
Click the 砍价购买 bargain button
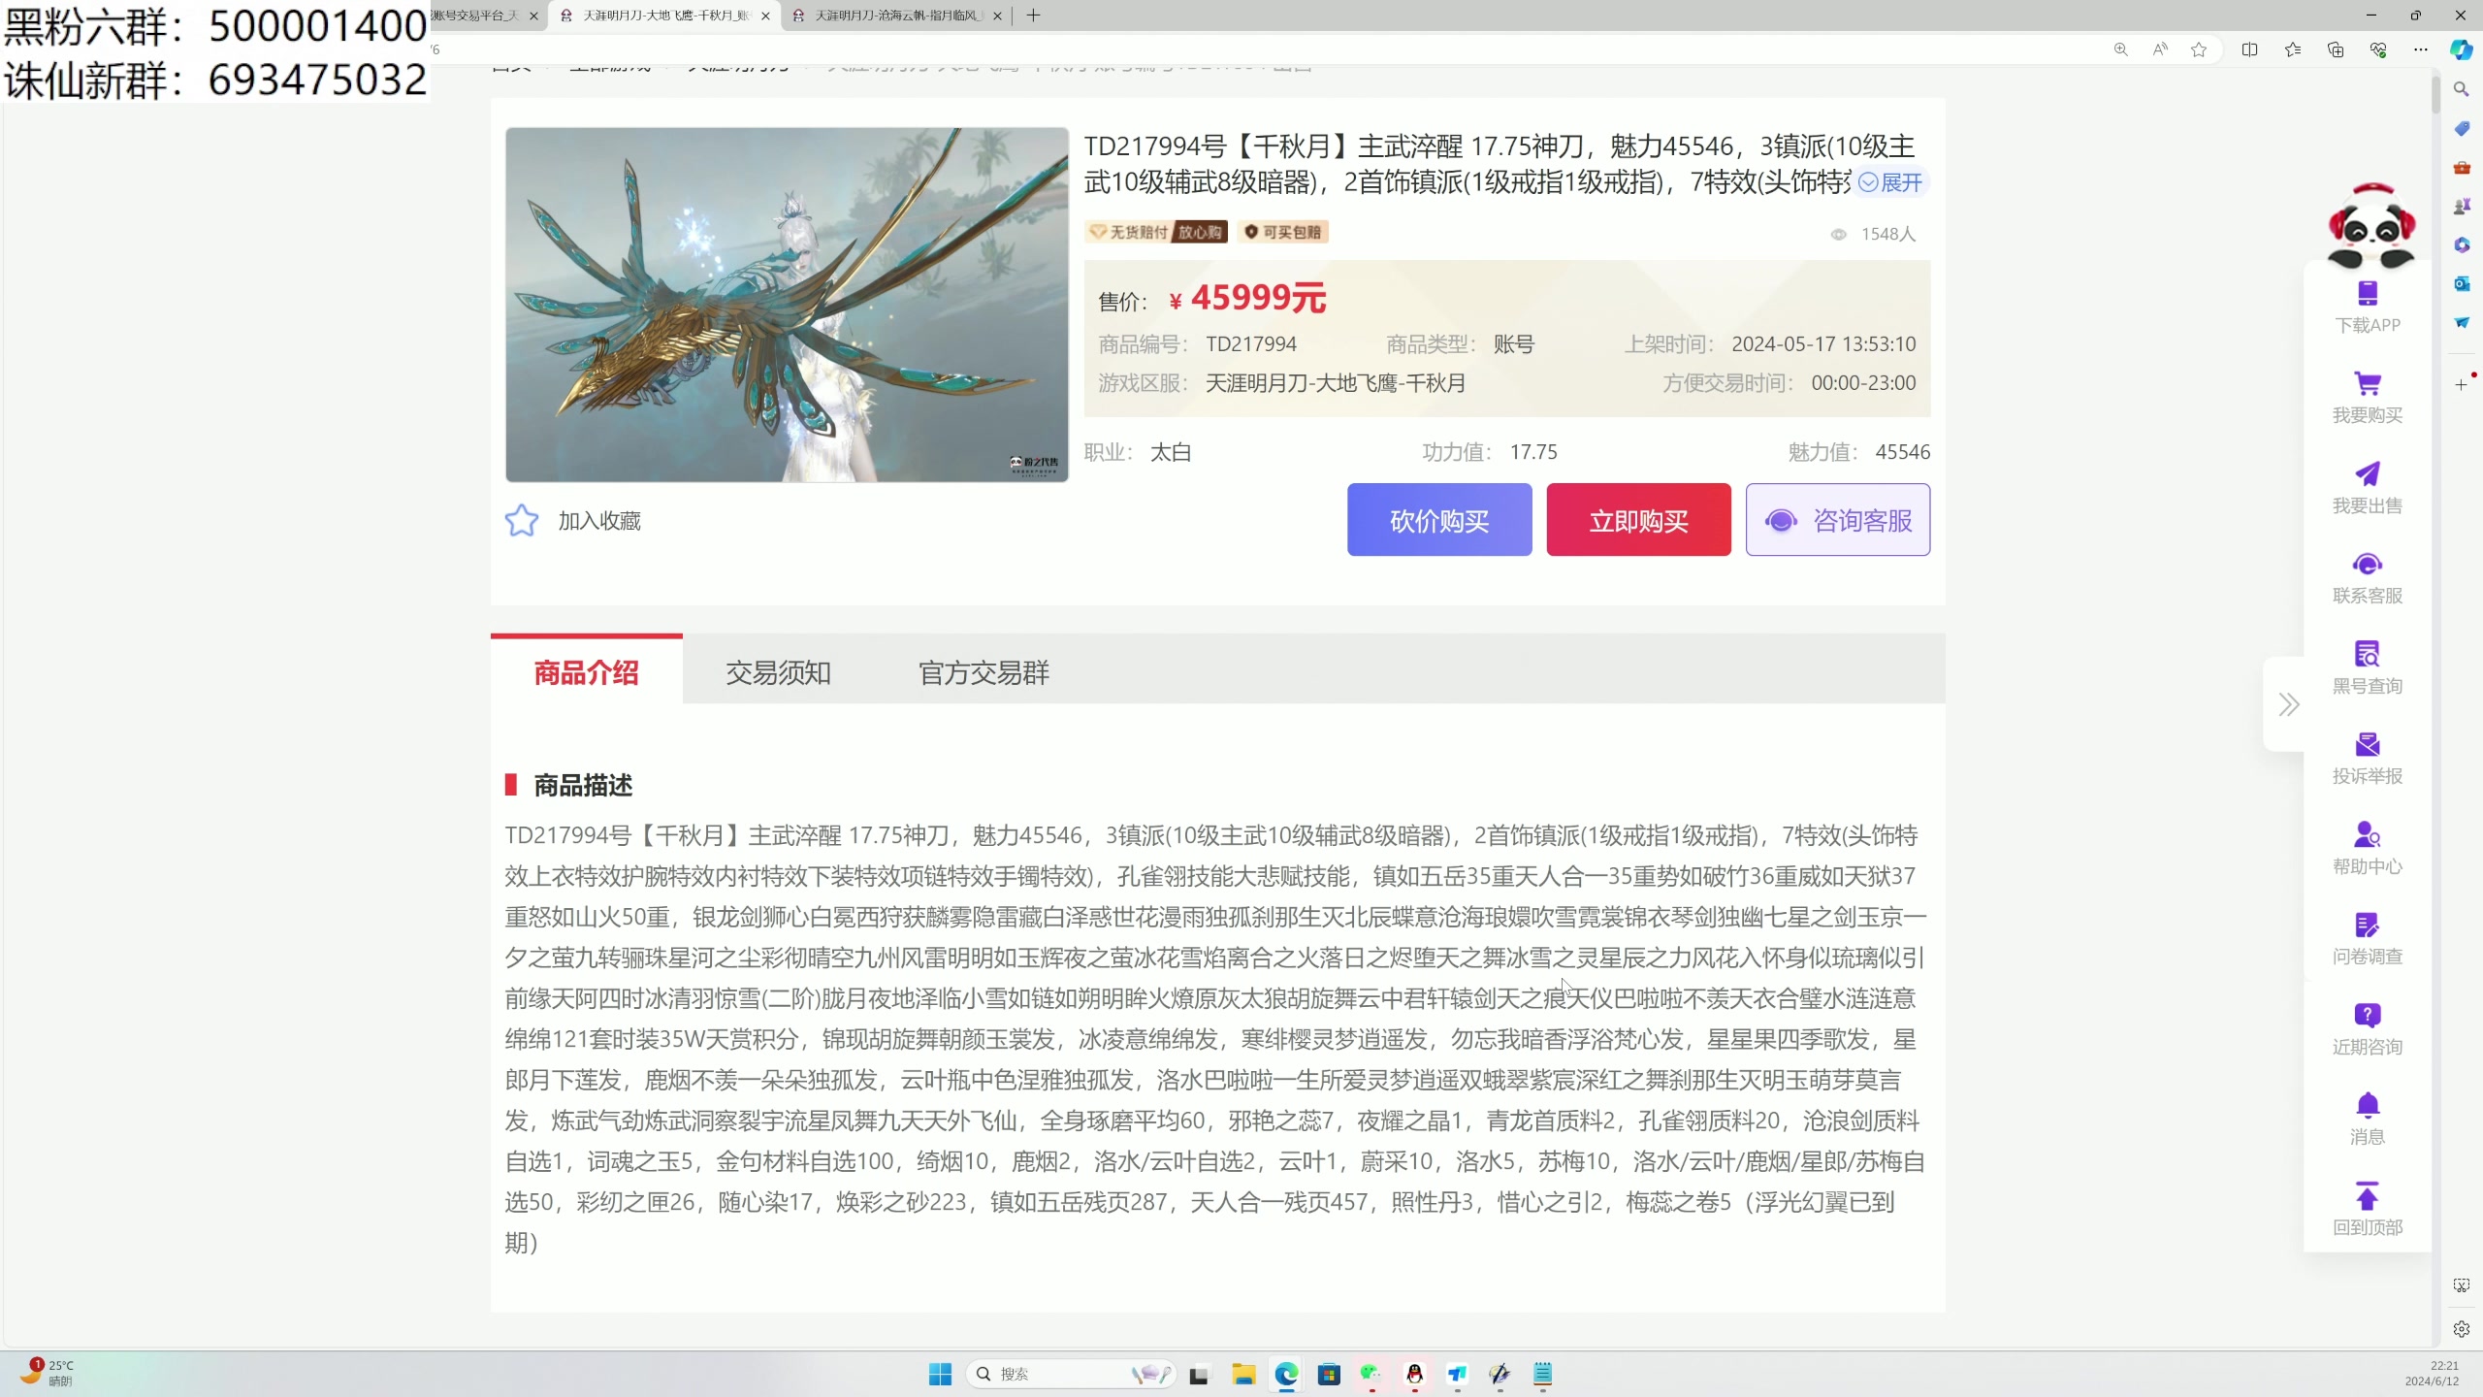tap(1438, 520)
